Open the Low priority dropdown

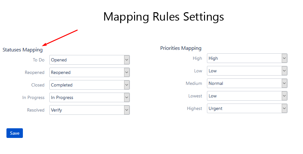coord(247,71)
